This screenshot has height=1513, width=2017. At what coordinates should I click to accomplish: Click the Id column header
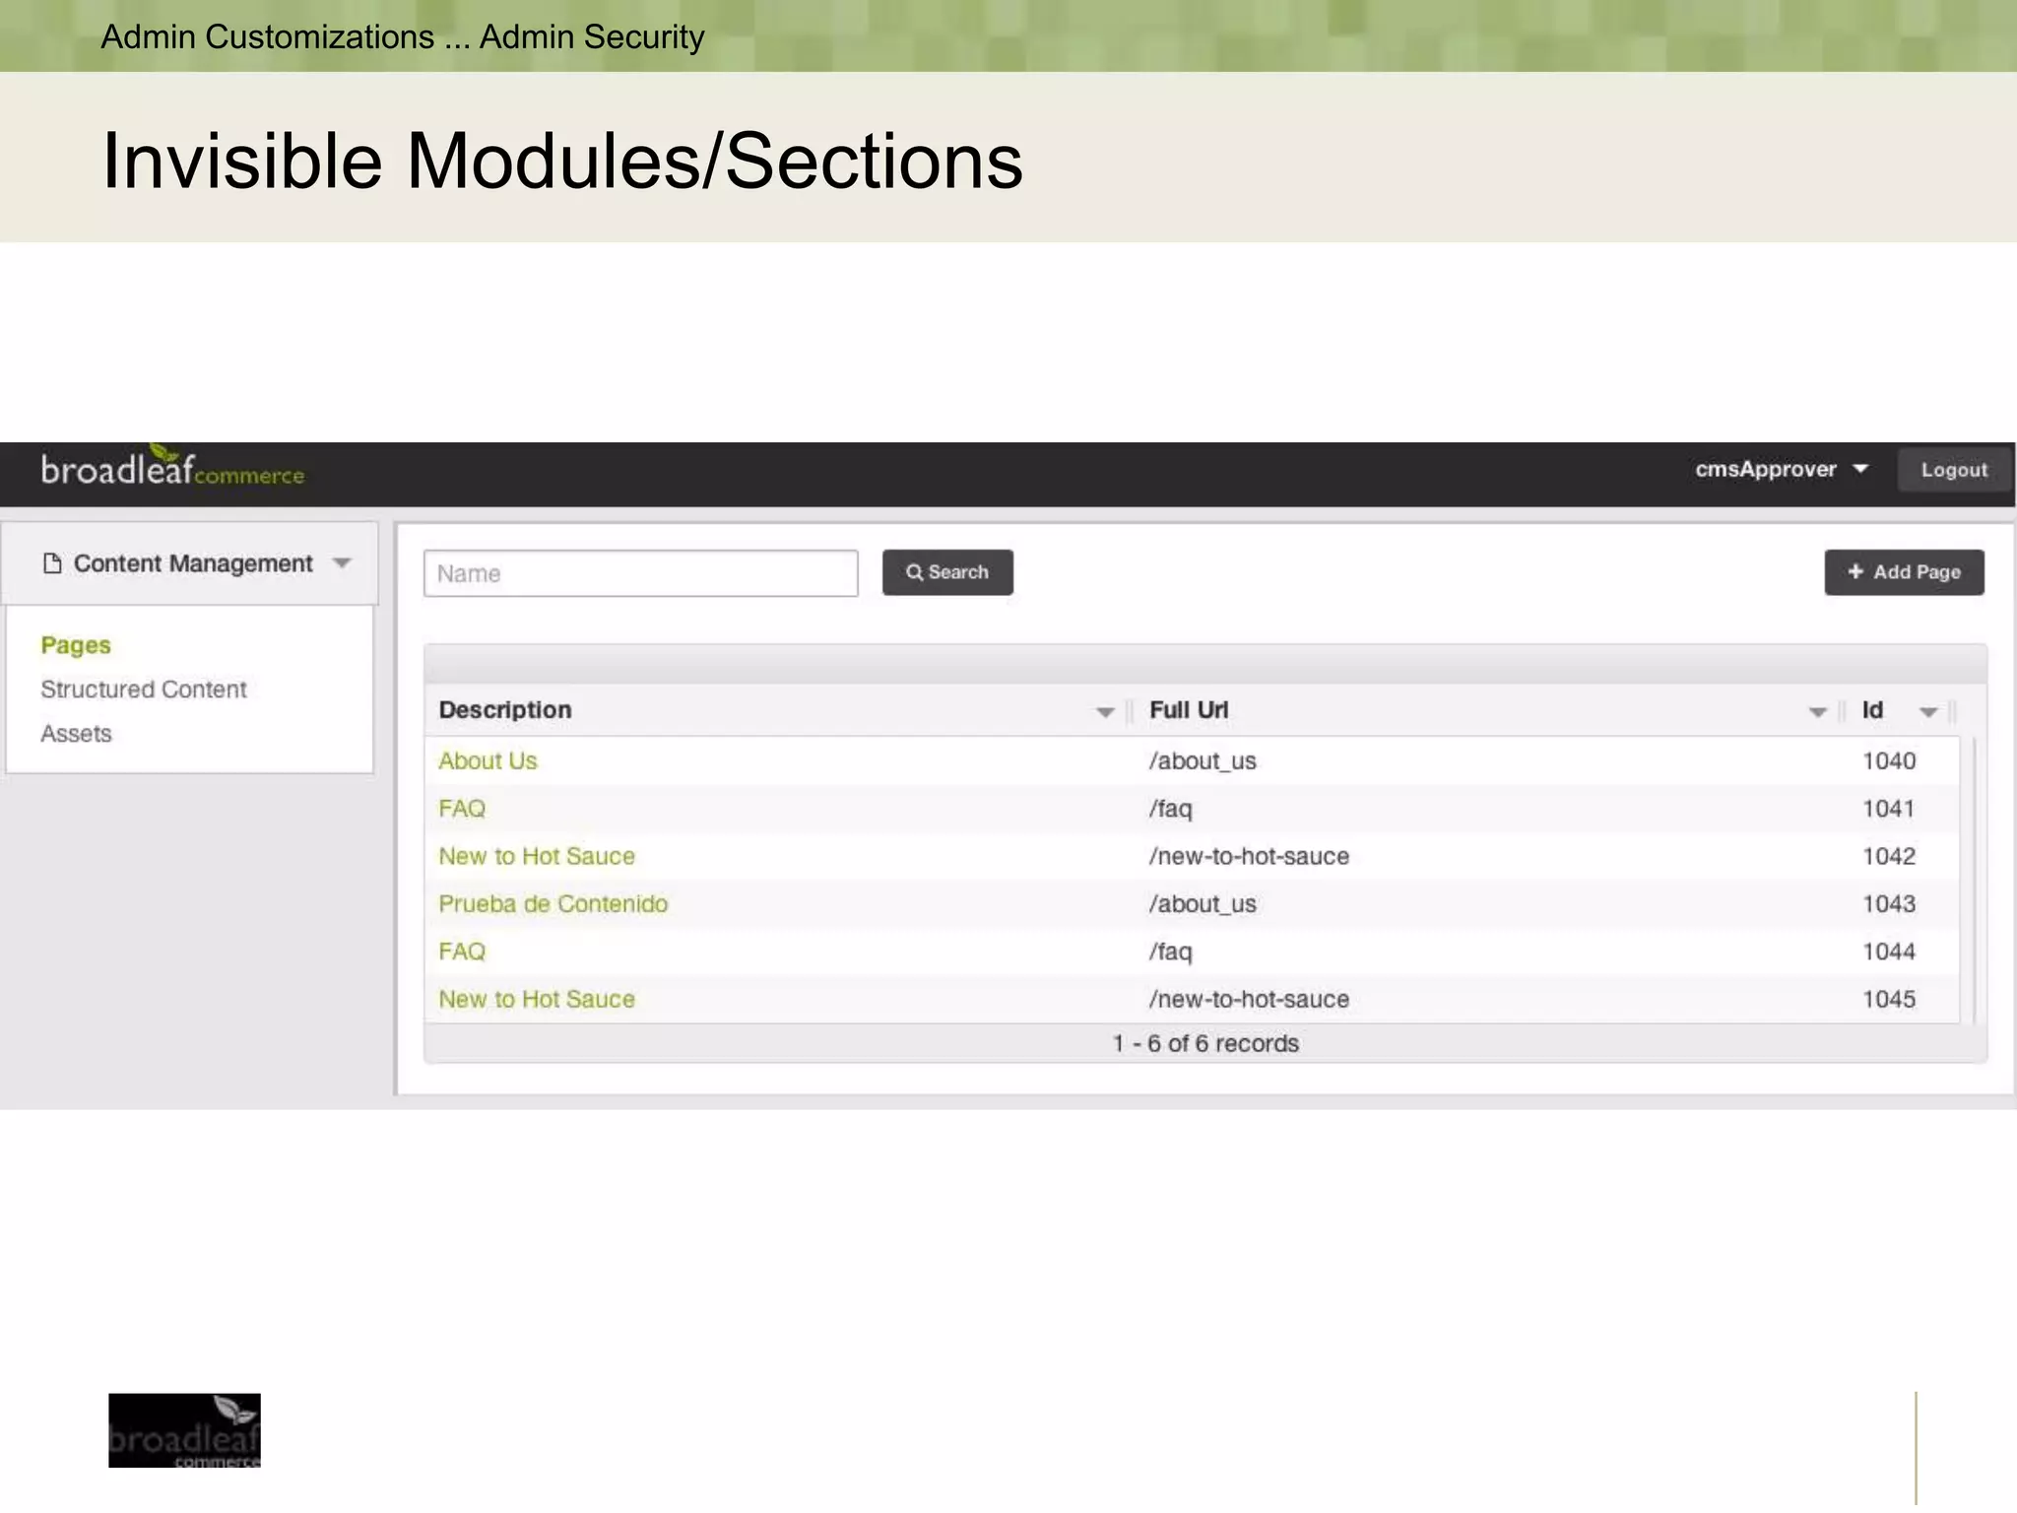(1872, 710)
